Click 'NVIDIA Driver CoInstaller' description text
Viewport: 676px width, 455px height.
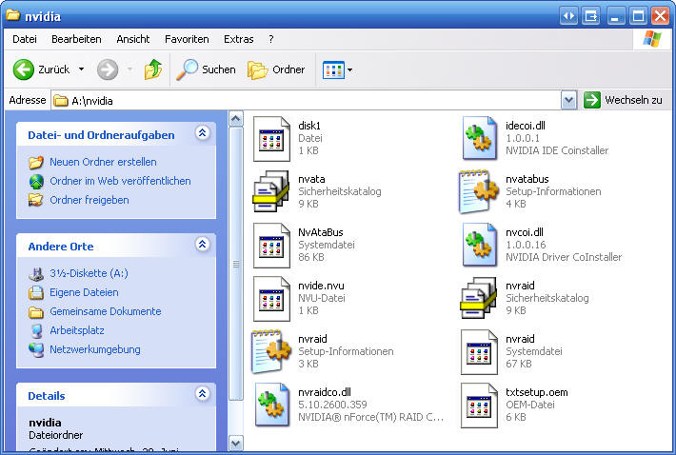564,257
